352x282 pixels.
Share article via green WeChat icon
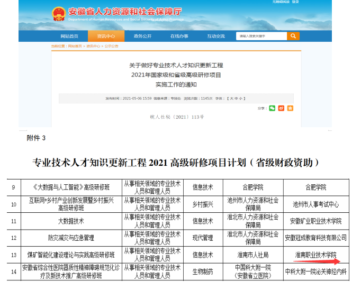[272, 108]
